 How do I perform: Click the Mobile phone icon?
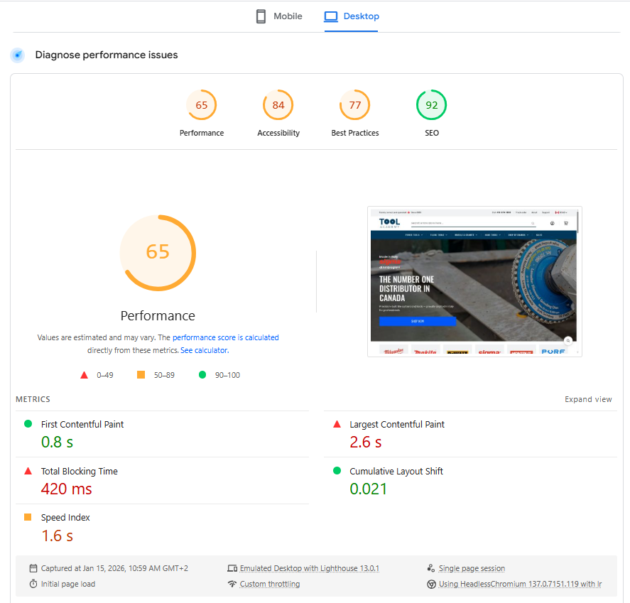[x=261, y=16]
